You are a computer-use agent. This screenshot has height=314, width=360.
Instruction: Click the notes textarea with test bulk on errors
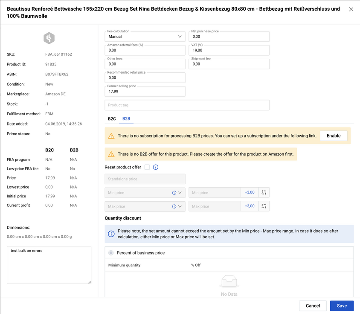tap(49, 265)
